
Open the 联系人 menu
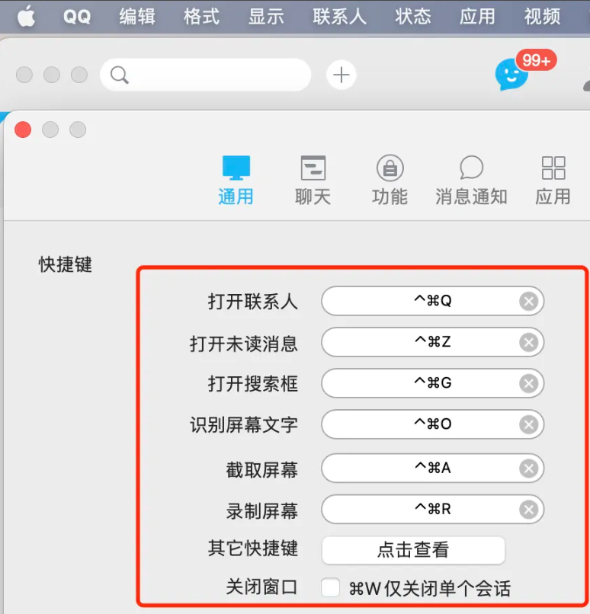340,17
